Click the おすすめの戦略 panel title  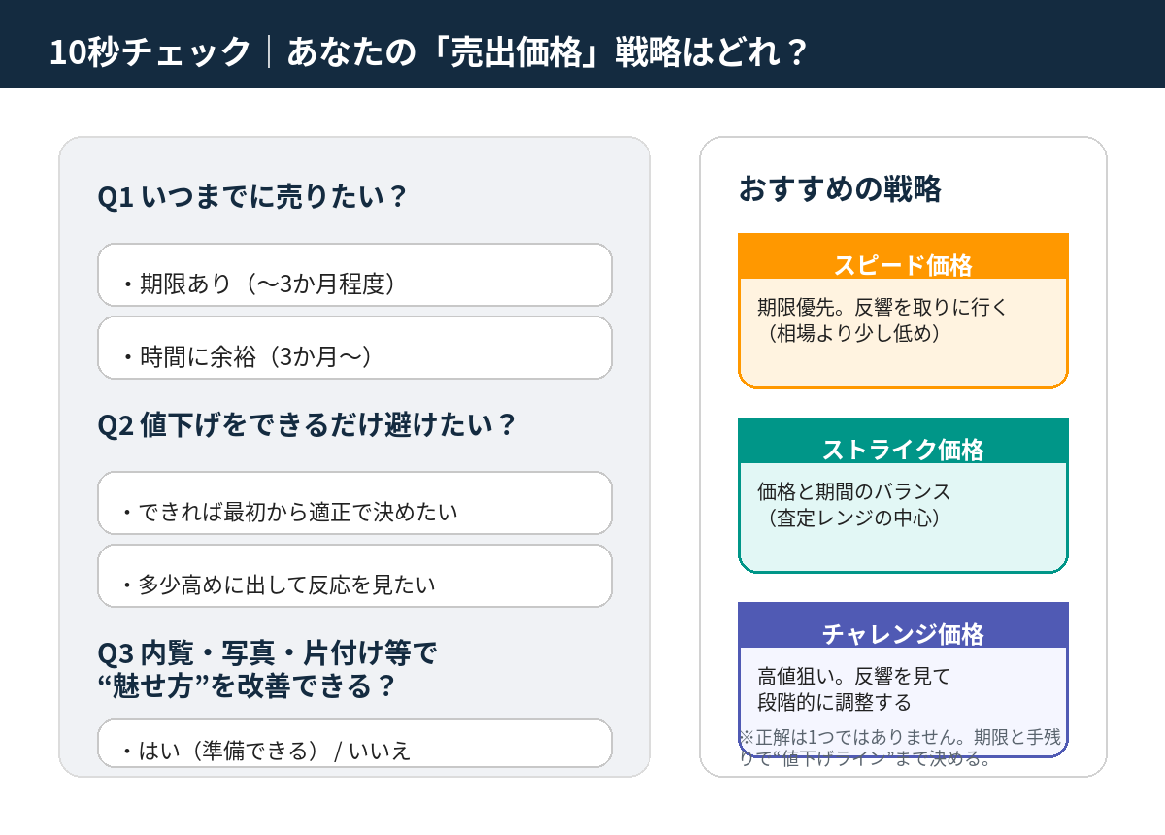[x=840, y=188]
